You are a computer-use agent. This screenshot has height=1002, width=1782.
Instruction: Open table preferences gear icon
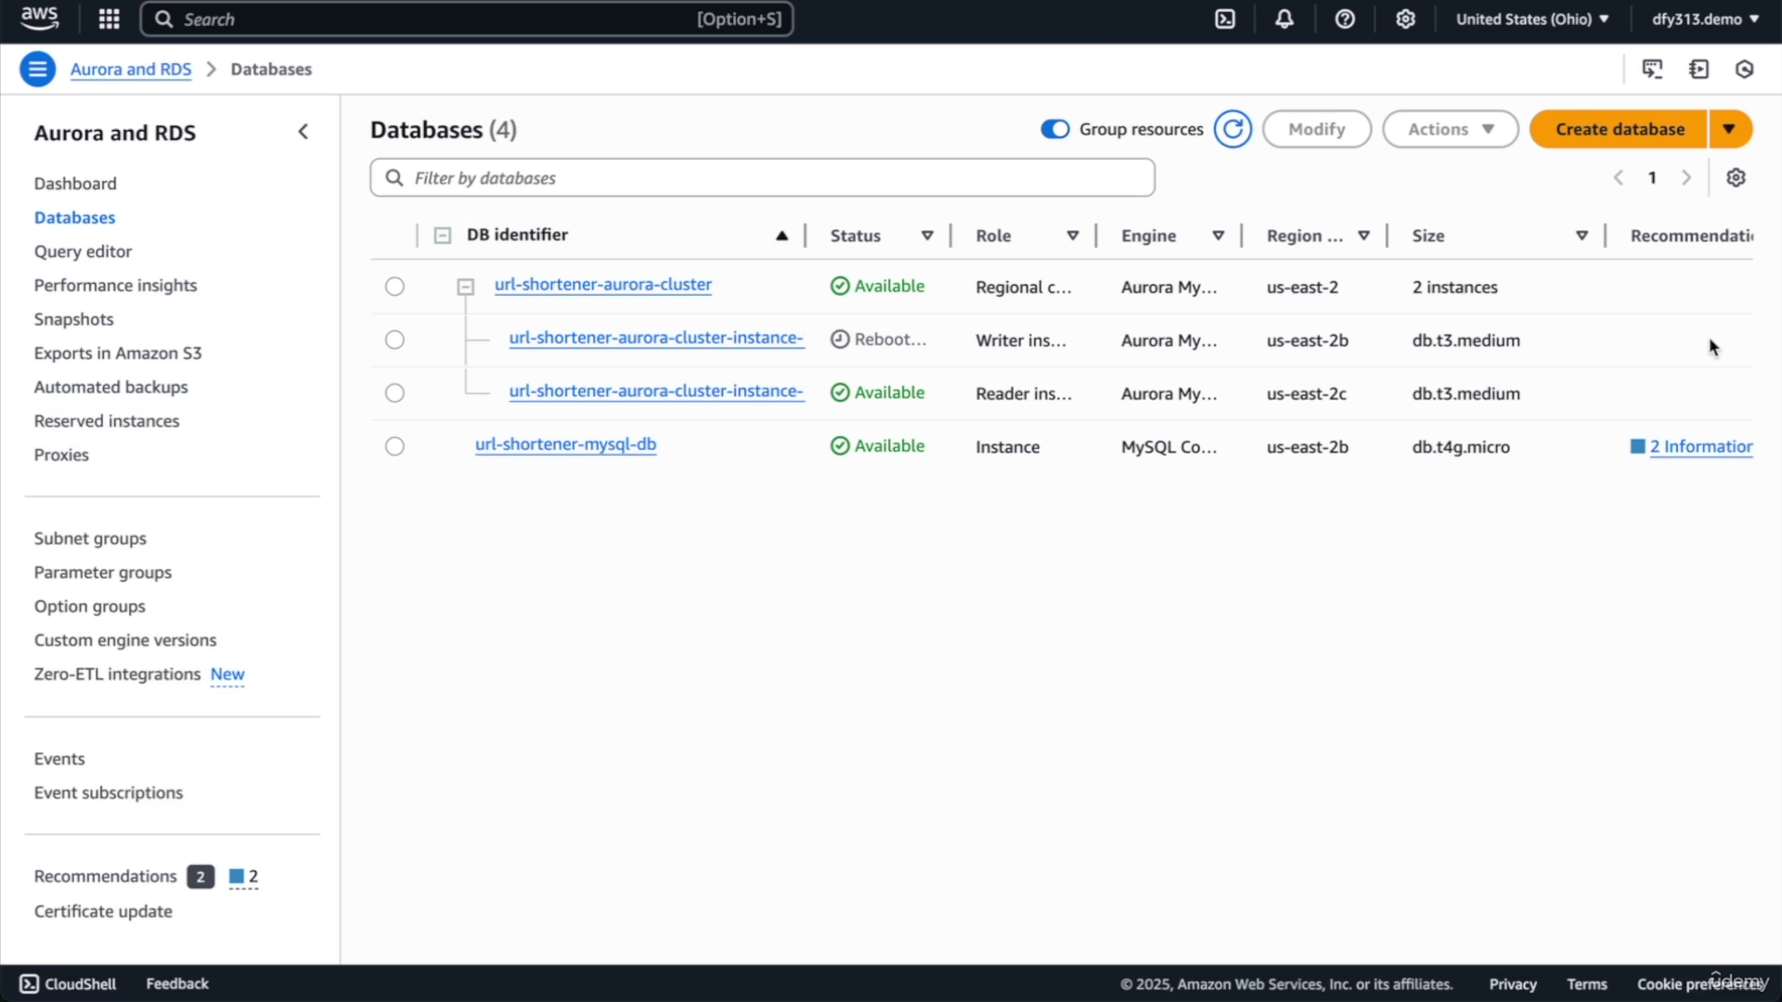[x=1736, y=177]
